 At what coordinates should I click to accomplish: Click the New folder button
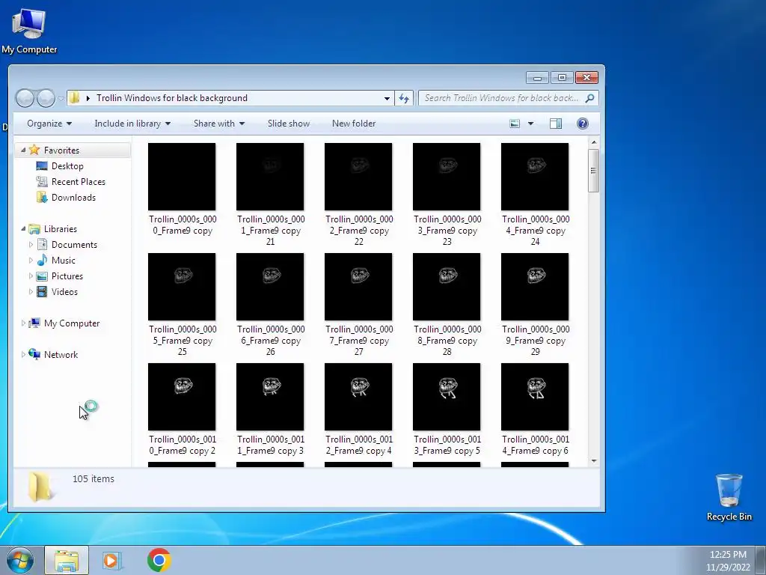click(354, 124)
